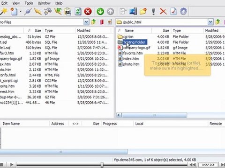Click the green Download arrow icon
Screen dimensions: 225x168
click(x=100, y=12)
